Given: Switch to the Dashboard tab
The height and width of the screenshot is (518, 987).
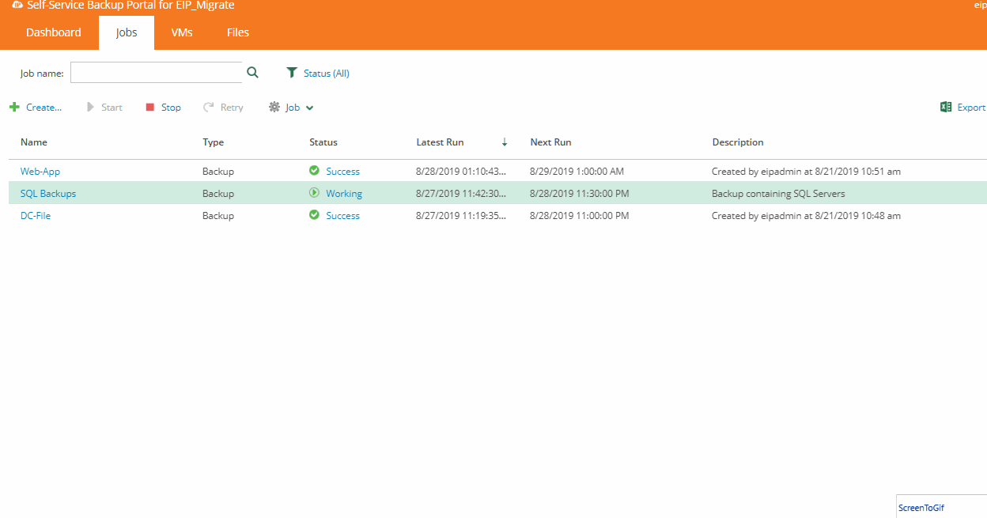Looking at the screenshot, I should [54, 32].
